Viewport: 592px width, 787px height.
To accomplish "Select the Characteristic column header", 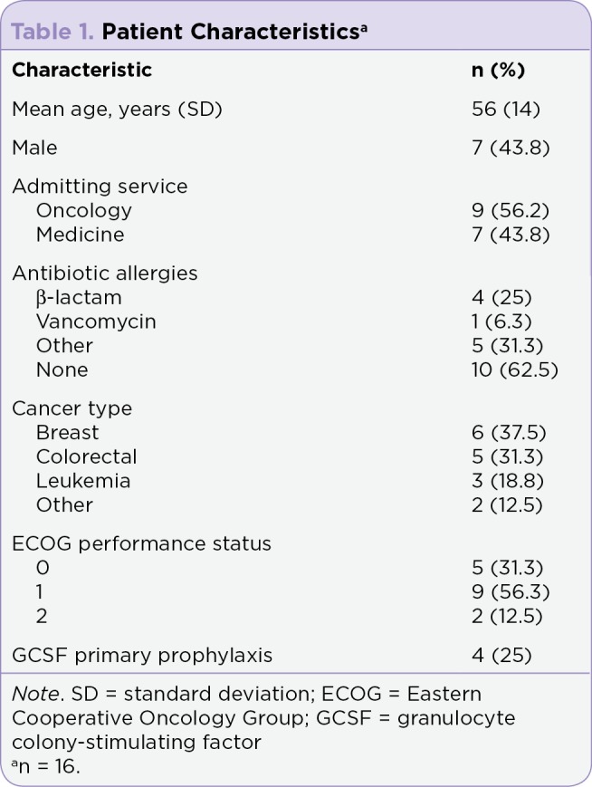I will click(x=81, y=70).
